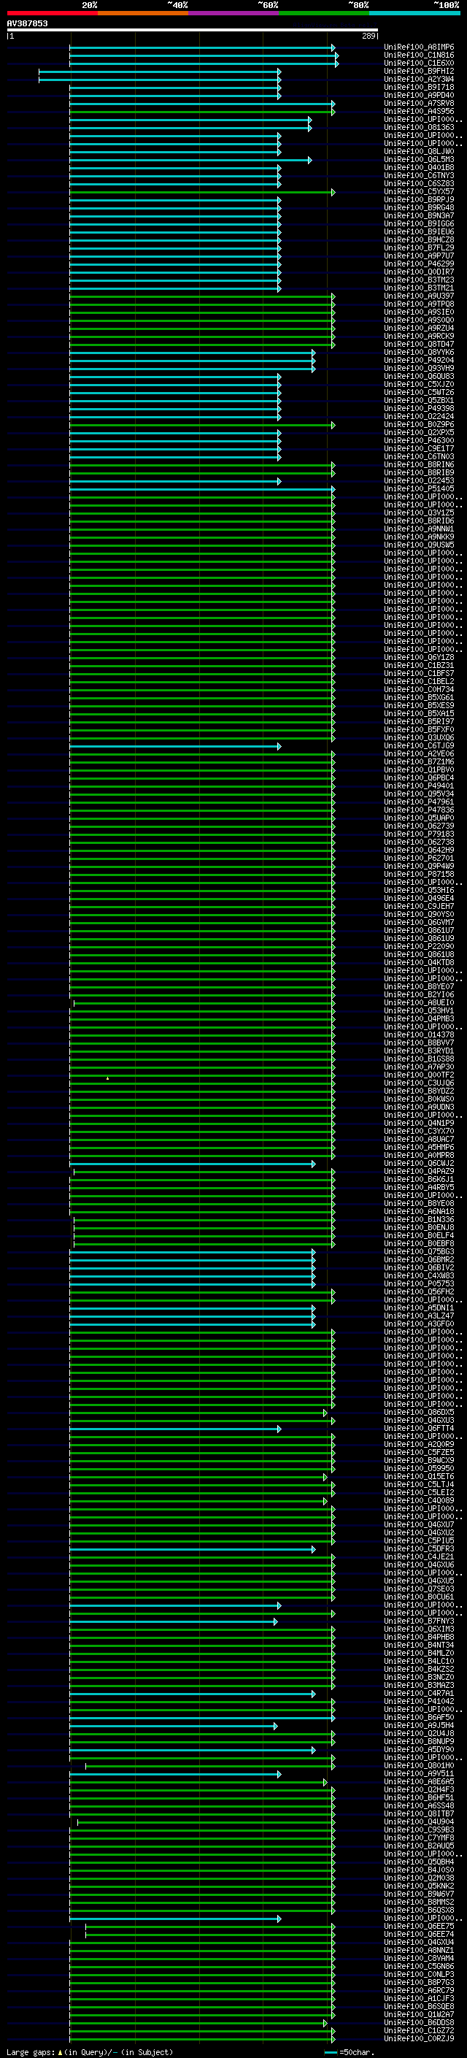Click hit label UniRef100_A5DY90
Viewport: 467px width, 2058px height.
(x=419, y=1748)
